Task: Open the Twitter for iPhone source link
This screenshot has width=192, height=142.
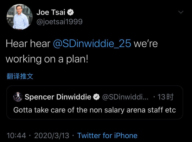Action: pyautogui.click(x=107, y=135)
